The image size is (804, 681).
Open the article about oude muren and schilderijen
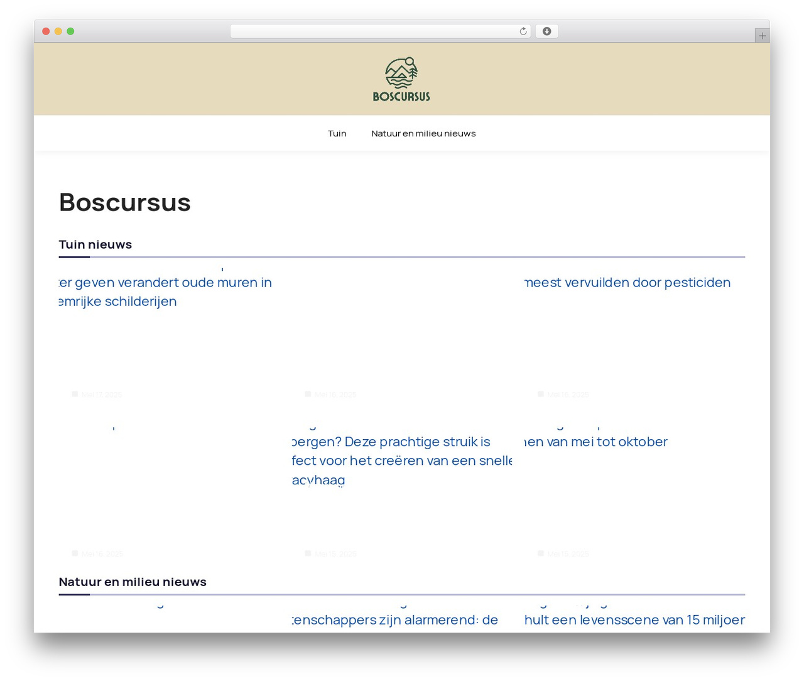coord(165,292)
